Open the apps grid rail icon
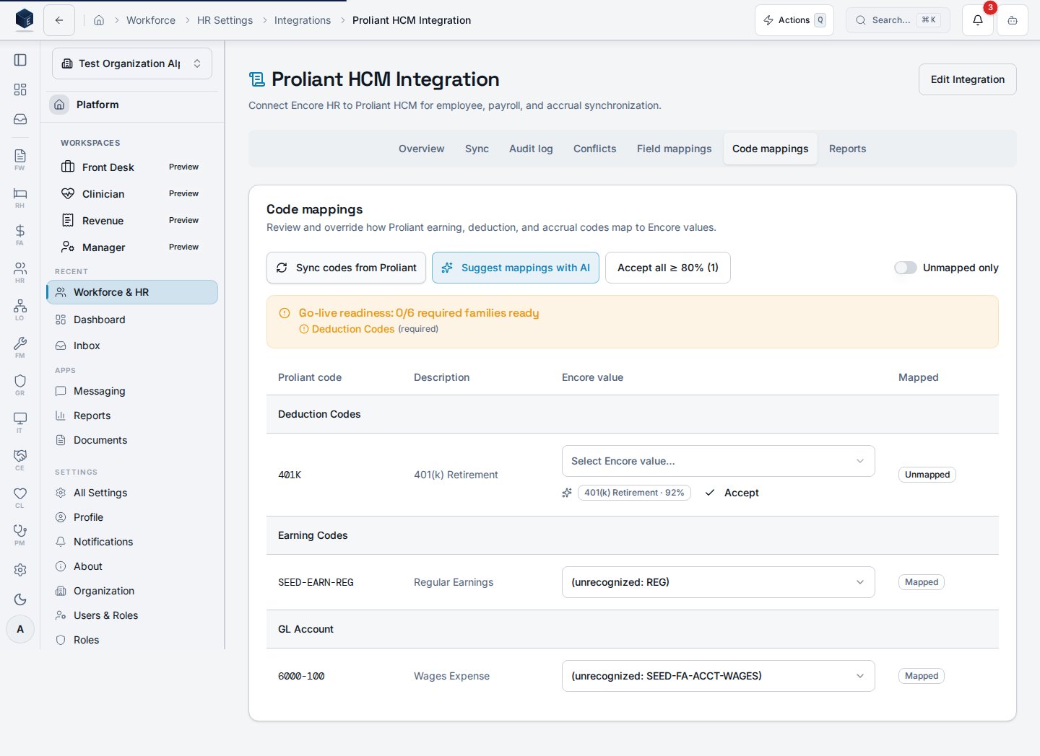Screen dimensions: 1040x756 pyautogui.click(x=20, y=89)
